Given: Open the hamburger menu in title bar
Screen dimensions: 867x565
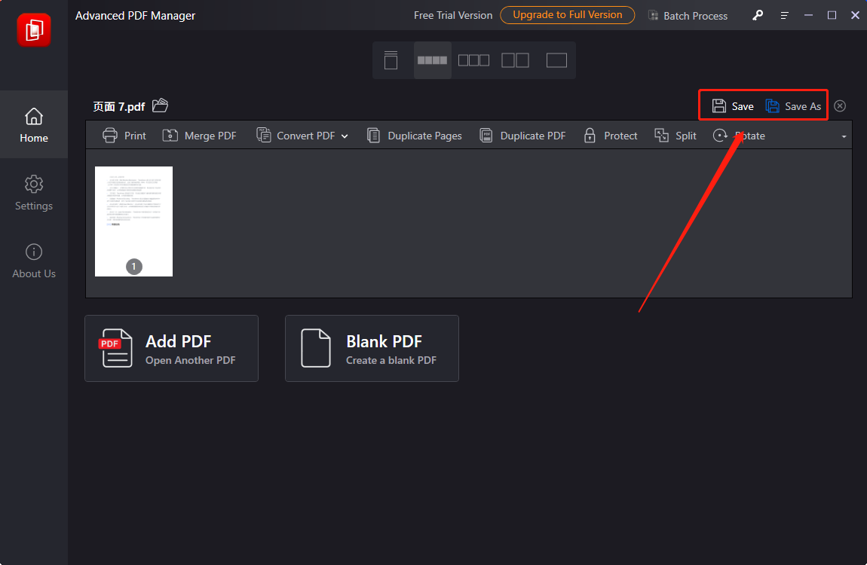Looking at the screenshot, I should (784, 16).
